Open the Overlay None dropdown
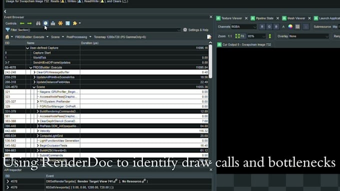The height and width of the screenshot is (191, 340). tap(309, 36)
